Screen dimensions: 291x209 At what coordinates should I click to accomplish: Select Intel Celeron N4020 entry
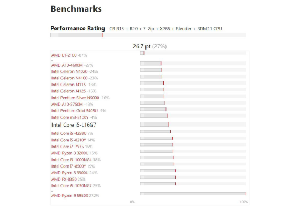[x=69, y=71]
